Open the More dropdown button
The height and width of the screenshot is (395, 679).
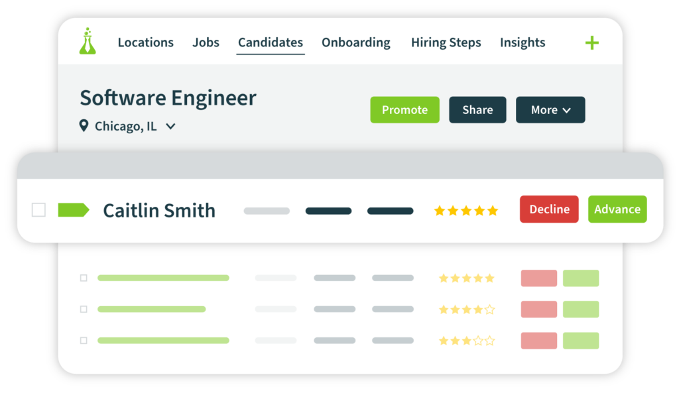tap(550, 110)
